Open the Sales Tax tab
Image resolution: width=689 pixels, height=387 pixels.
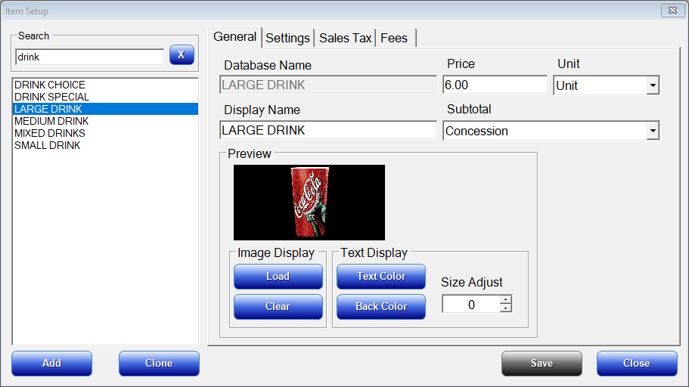click(346, 39)
